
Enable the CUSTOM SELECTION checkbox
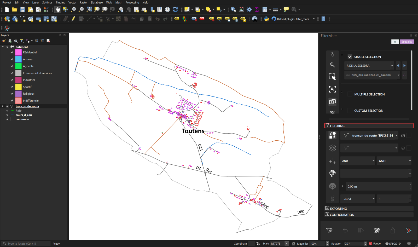pyautogui.click(x=350, y=111)
